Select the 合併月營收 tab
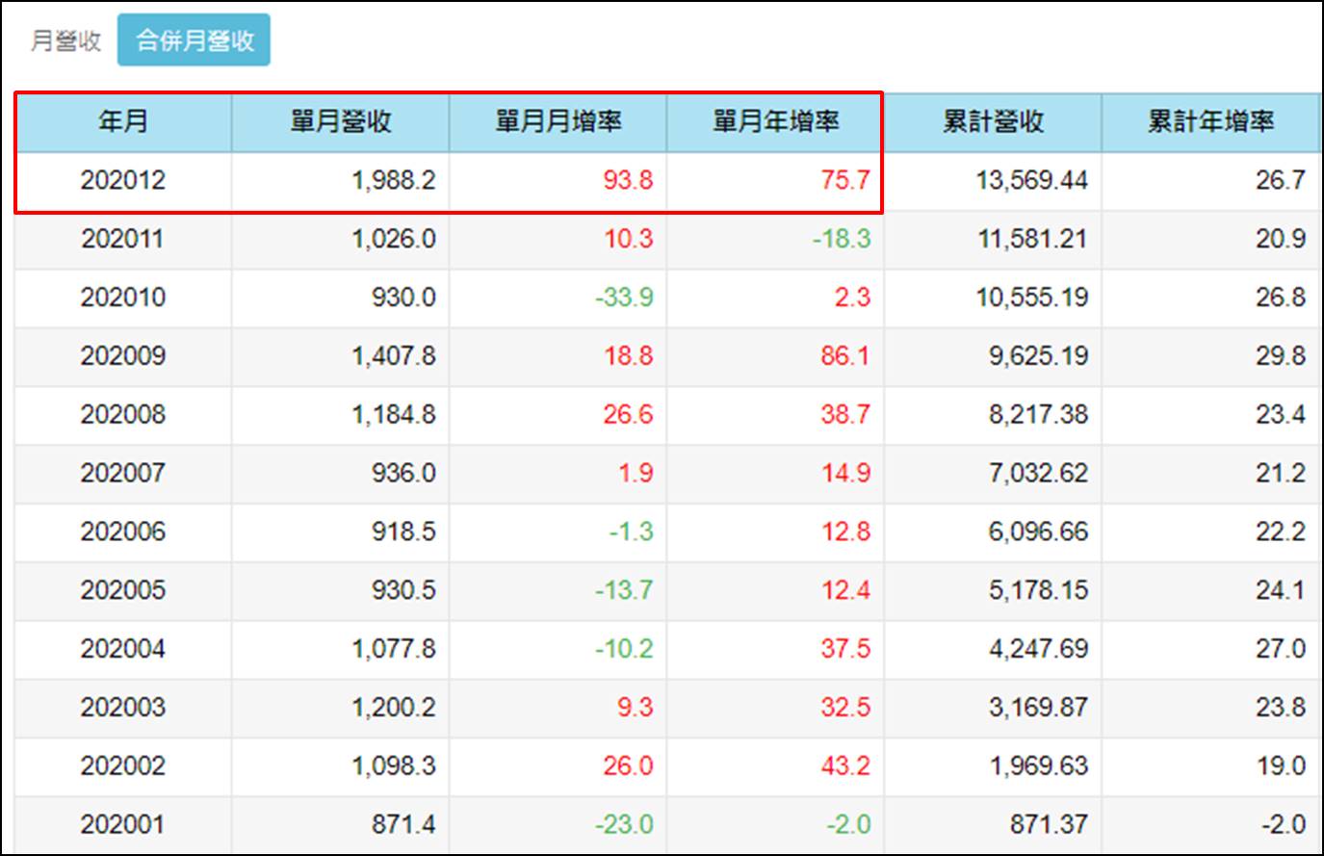1324x856 pixels. [195, 39]
